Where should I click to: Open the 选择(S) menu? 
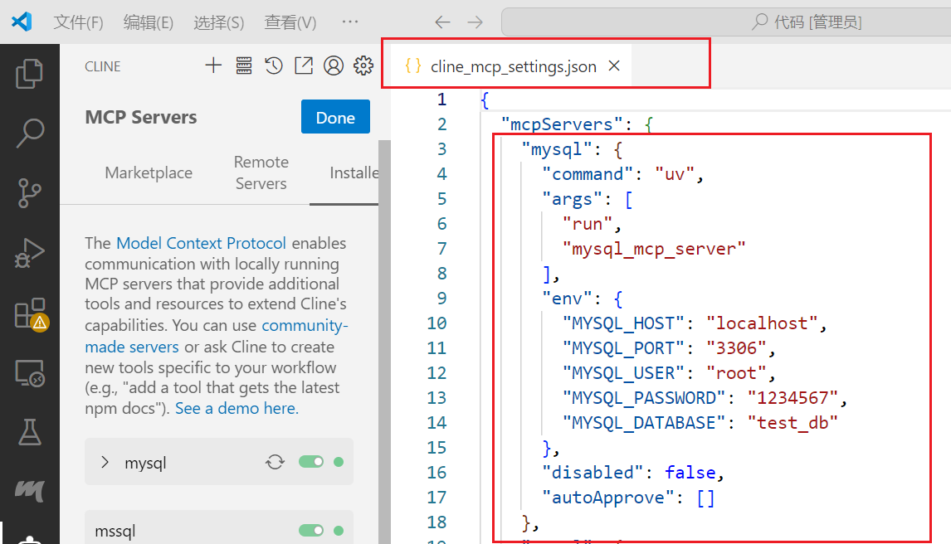tap(218, 22)
